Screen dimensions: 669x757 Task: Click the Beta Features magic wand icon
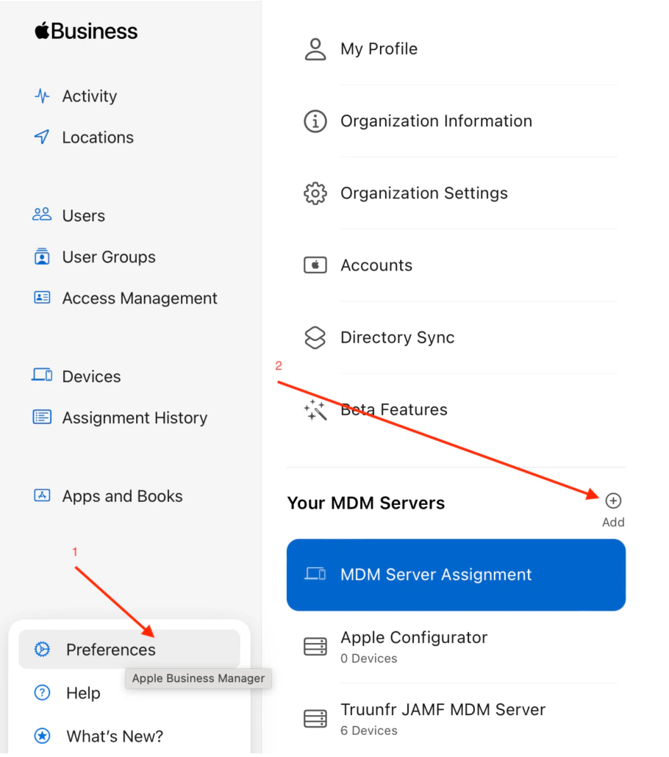coord(315,410)
